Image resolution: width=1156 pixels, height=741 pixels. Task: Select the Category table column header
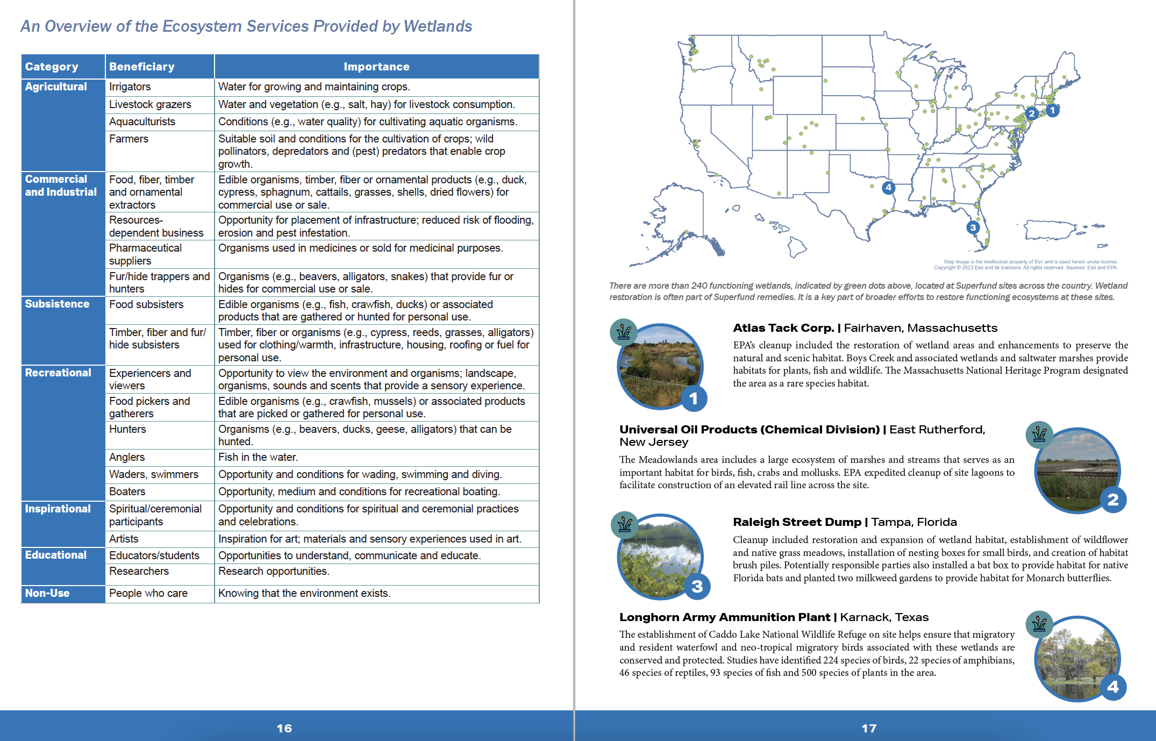52,67
